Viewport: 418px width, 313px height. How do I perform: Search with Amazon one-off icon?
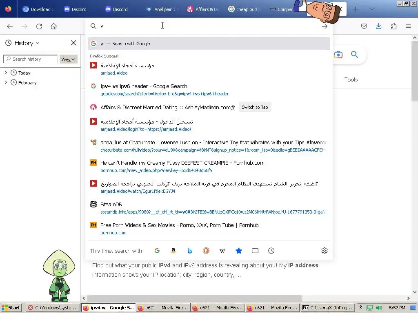(173, 251)
